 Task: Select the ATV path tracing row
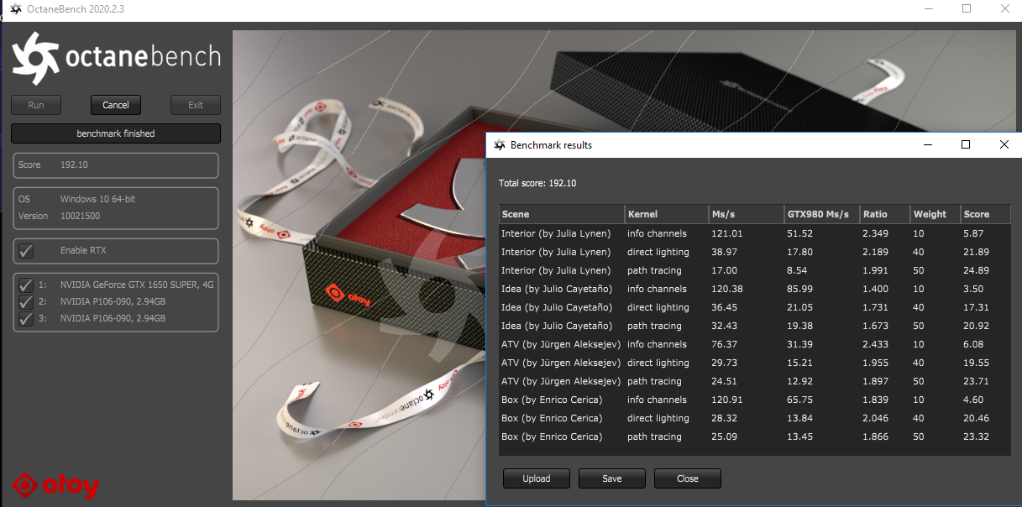754,381
